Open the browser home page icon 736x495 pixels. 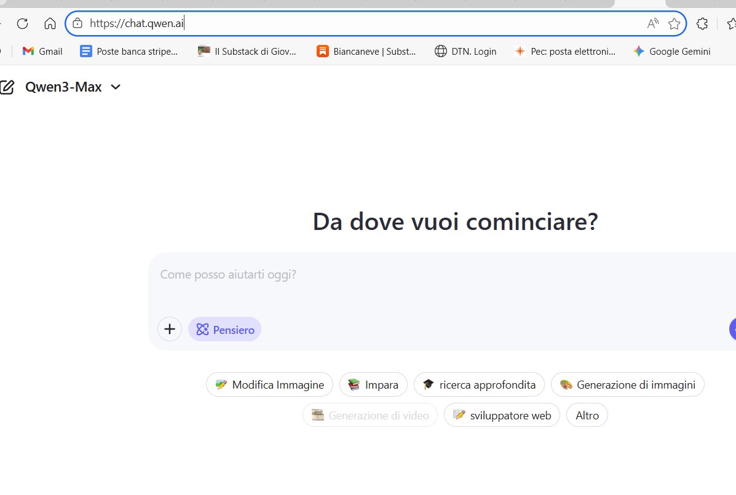50,23
